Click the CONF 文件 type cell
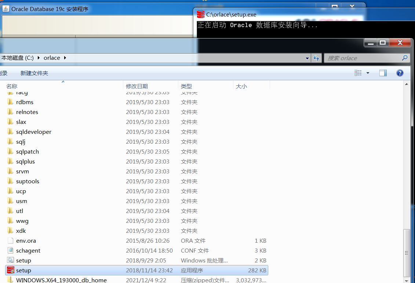The image size is (415, 283). coord(194,250)
